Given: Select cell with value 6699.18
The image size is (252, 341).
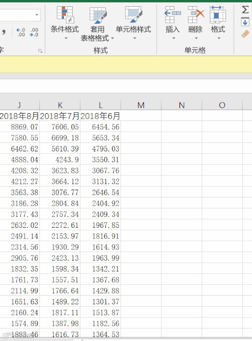Looking at the screenshot, I should [60, 138].
